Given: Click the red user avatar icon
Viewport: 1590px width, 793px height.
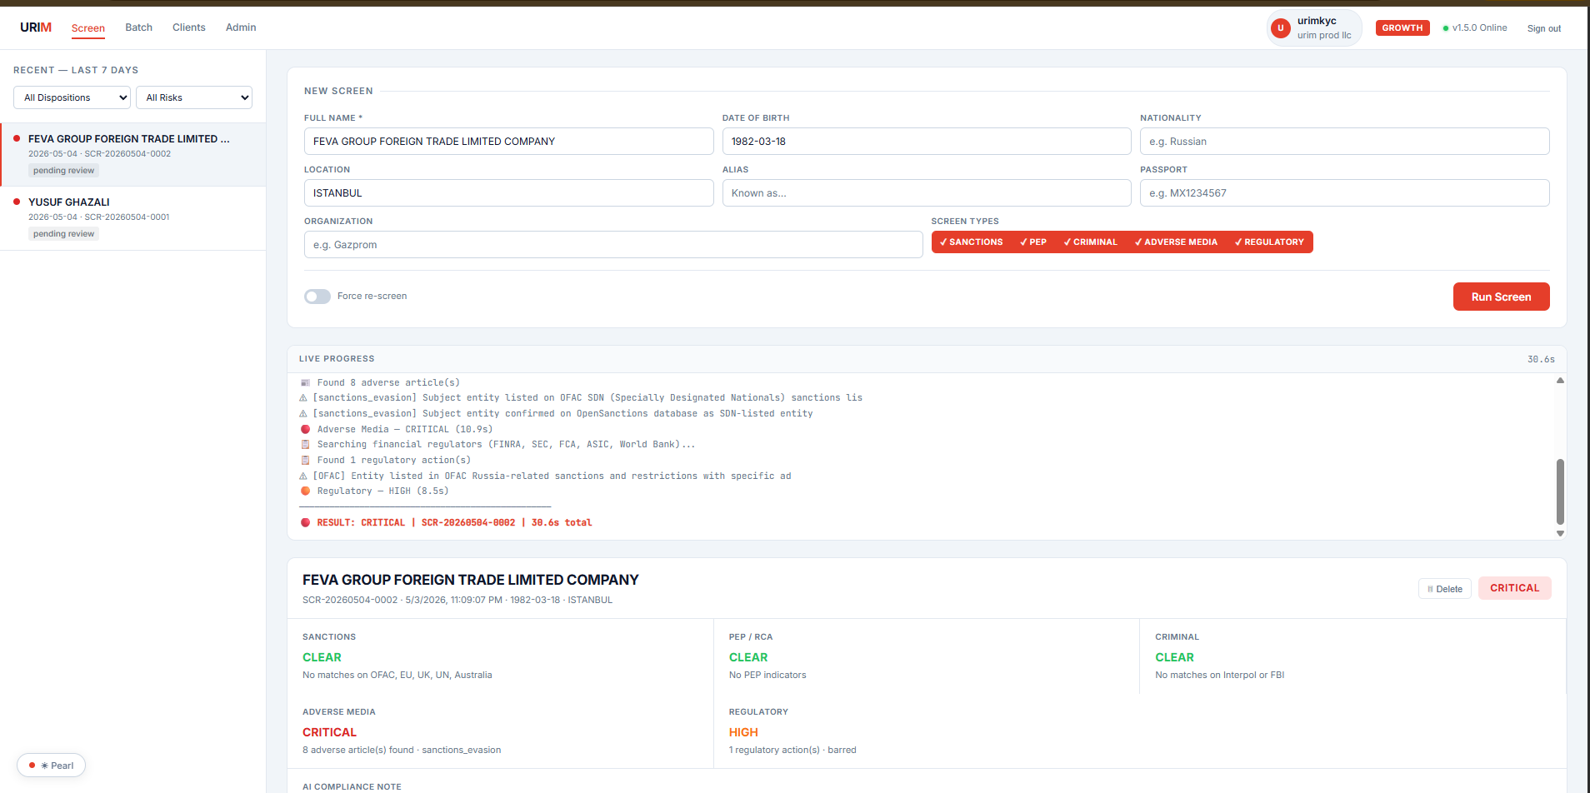Looking at the screenshot, I should click(x=1281, y=28).
